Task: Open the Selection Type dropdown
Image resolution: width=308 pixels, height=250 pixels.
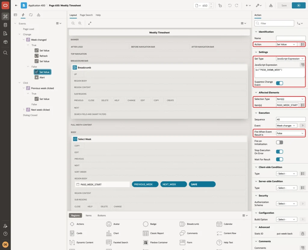Action: [291, 99]
